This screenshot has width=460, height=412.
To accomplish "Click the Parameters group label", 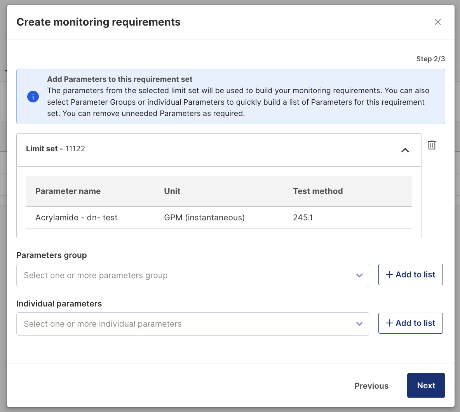I will 52,255.
